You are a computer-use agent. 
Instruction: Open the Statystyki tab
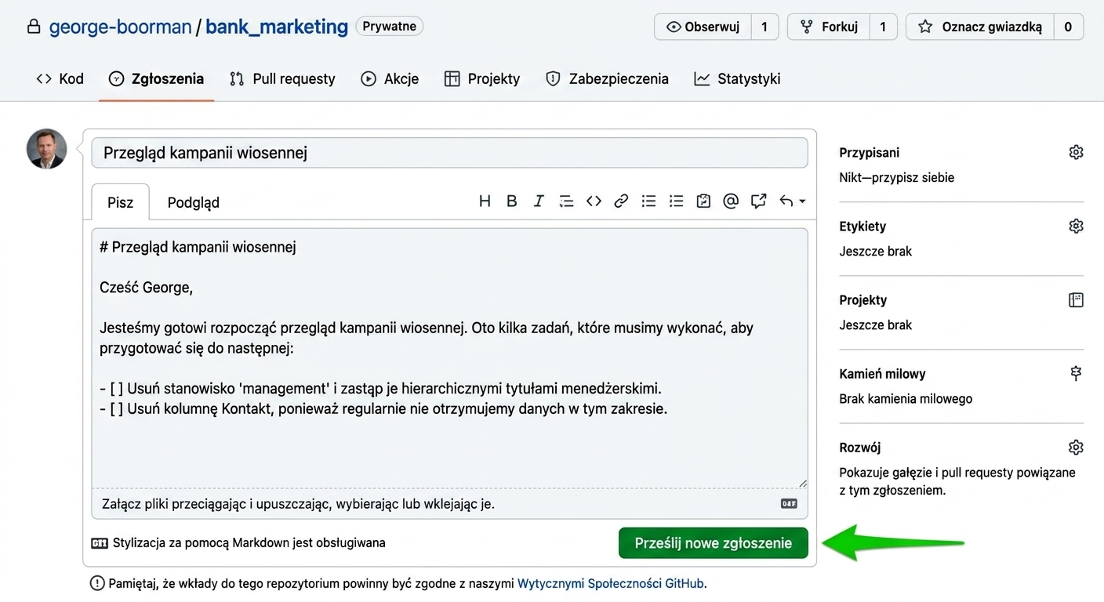click(x=737, y=78)
